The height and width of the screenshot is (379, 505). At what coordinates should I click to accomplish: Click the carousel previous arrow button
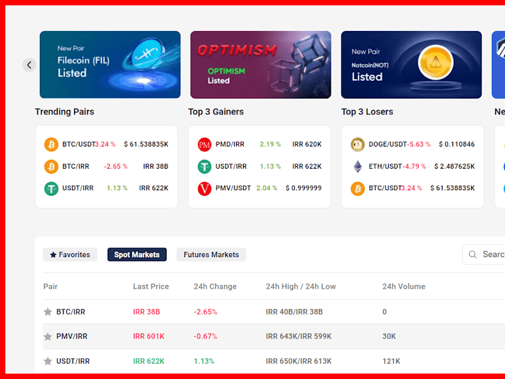29,65
